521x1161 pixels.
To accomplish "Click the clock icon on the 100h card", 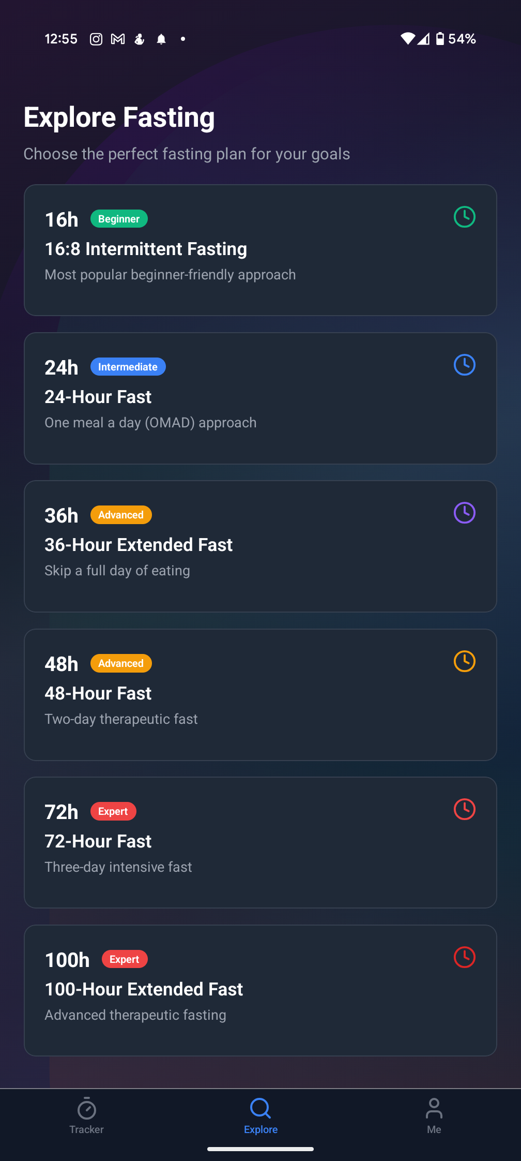I will tap(464, 957).
